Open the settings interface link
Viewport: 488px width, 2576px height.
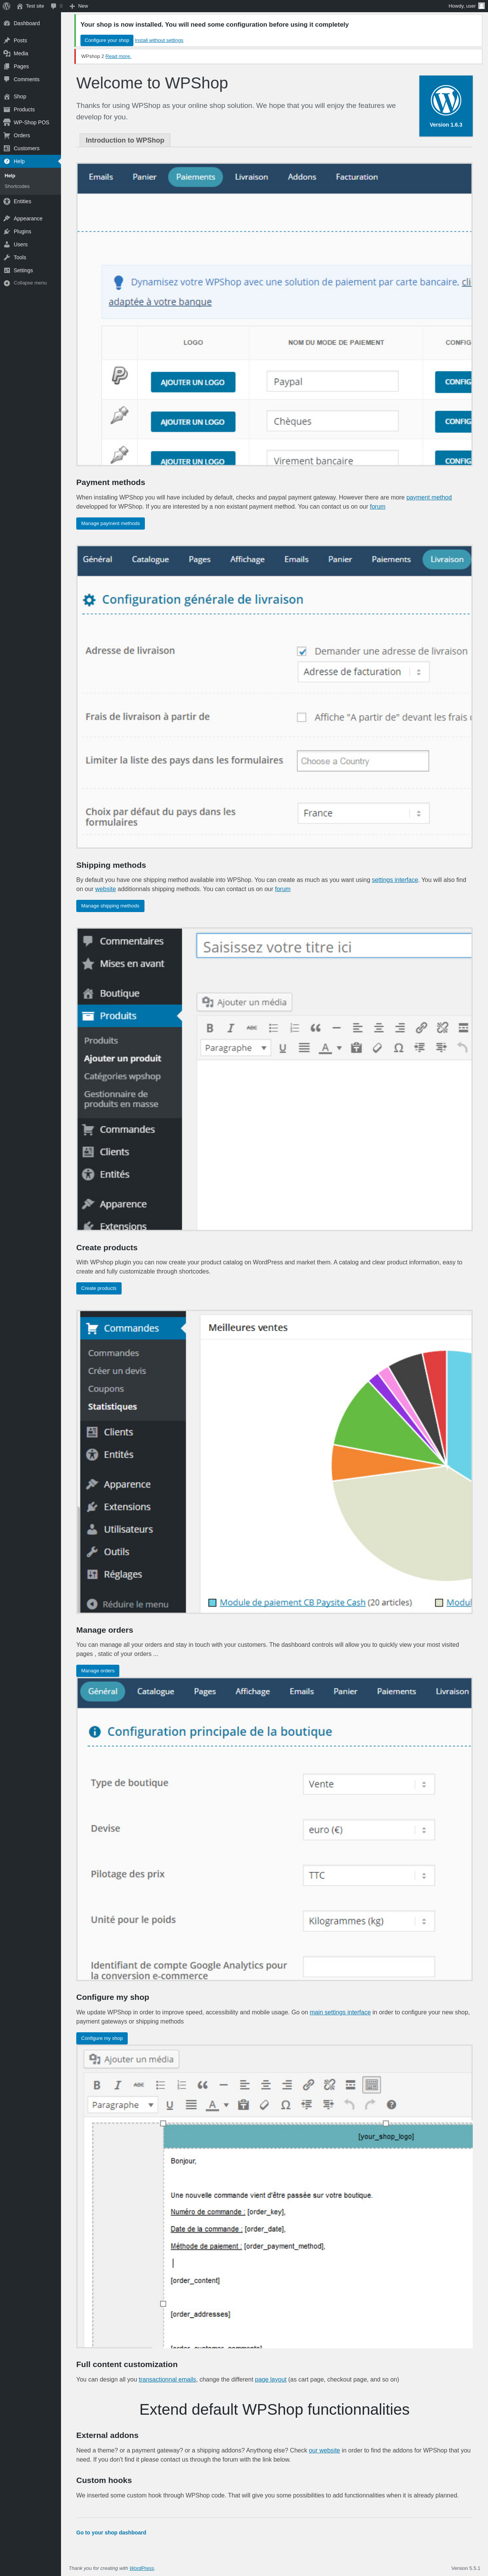[x=395, y=880]
